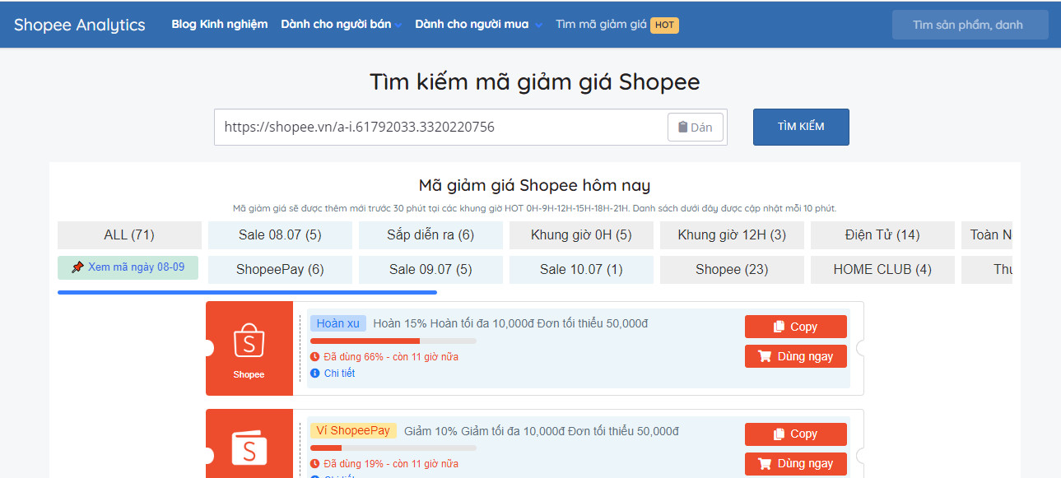Copy the Ví ShopeePay 10% voucher code
Image resolution: width=1061 pixels, height=478 pixels.
click(795, 434)
